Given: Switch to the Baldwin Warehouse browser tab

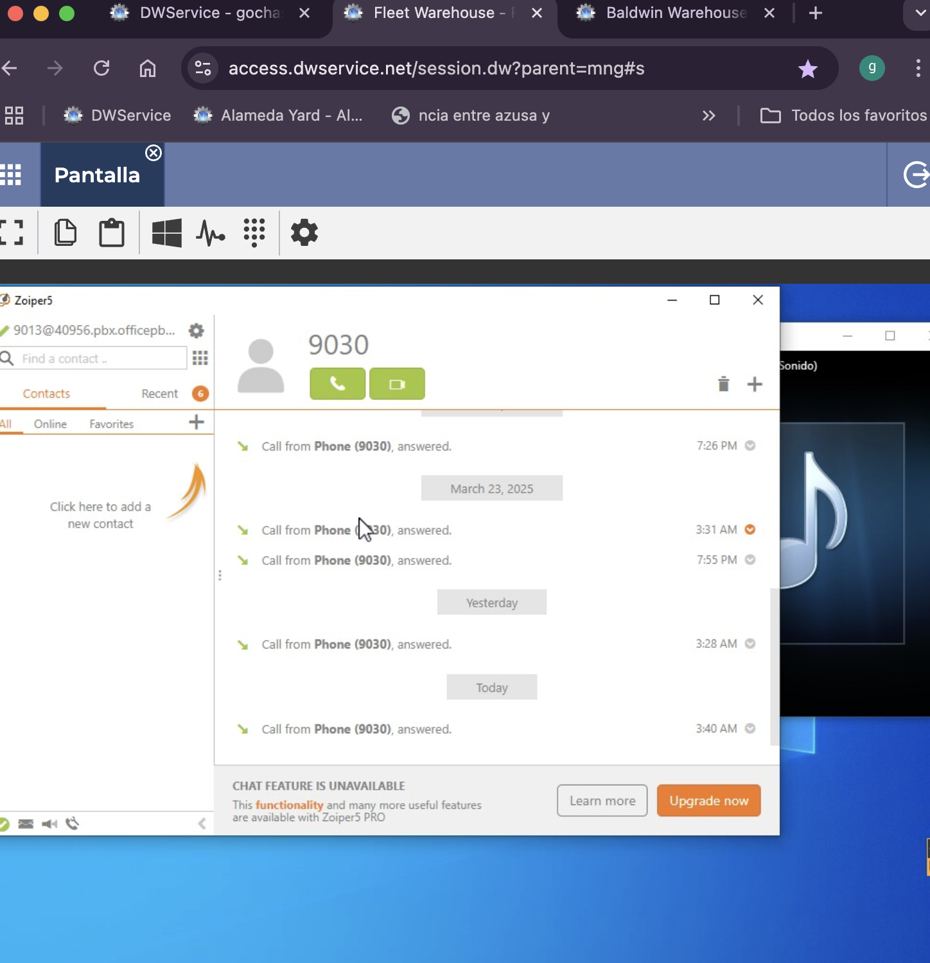Looking at the screenshot, I should pyautogui.click(x=676, y=13).
